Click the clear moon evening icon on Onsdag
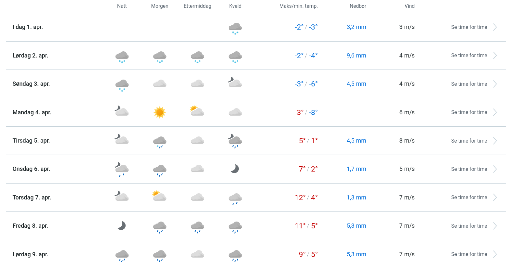512x268 pixels. click(x=235, y=169)
